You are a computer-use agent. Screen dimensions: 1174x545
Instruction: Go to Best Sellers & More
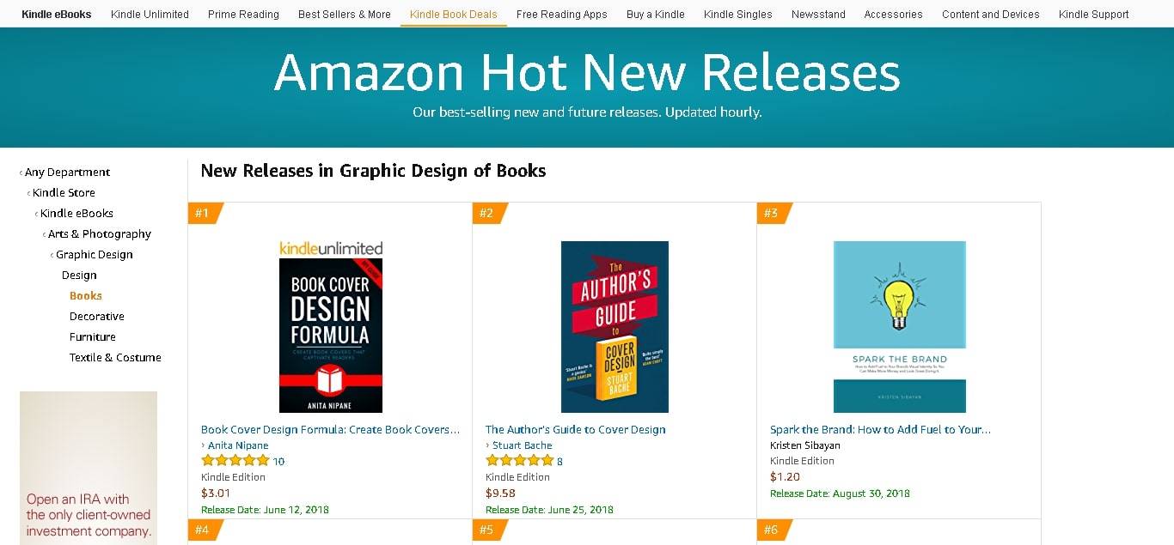(344, 15)
